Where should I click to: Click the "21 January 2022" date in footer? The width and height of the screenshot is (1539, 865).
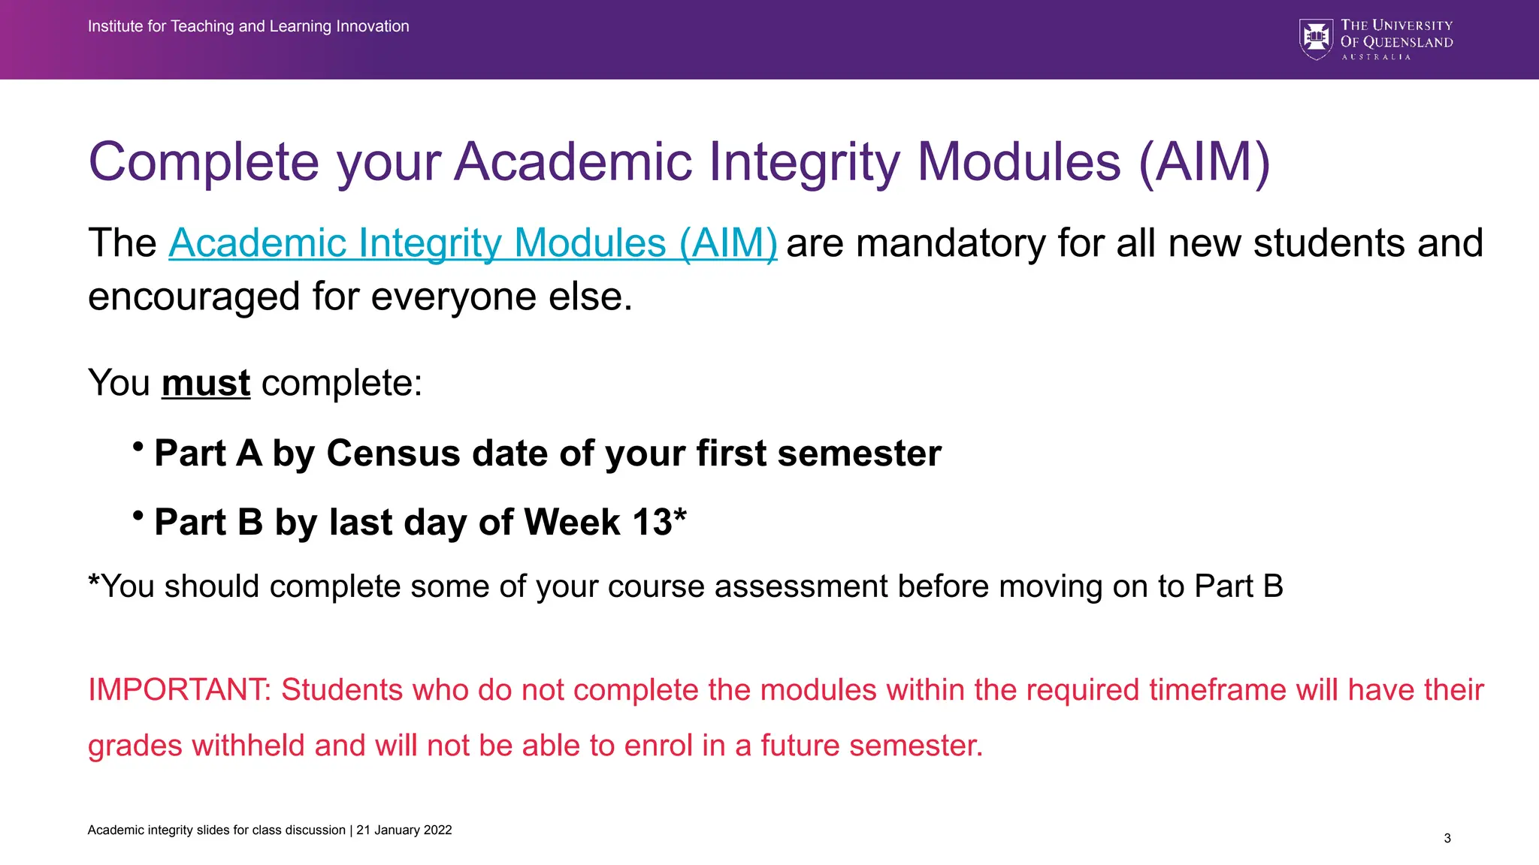(x=404, y=830)
